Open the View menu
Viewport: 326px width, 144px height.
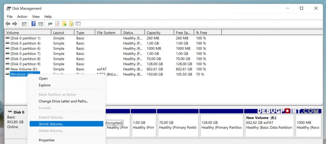(36, 17)
